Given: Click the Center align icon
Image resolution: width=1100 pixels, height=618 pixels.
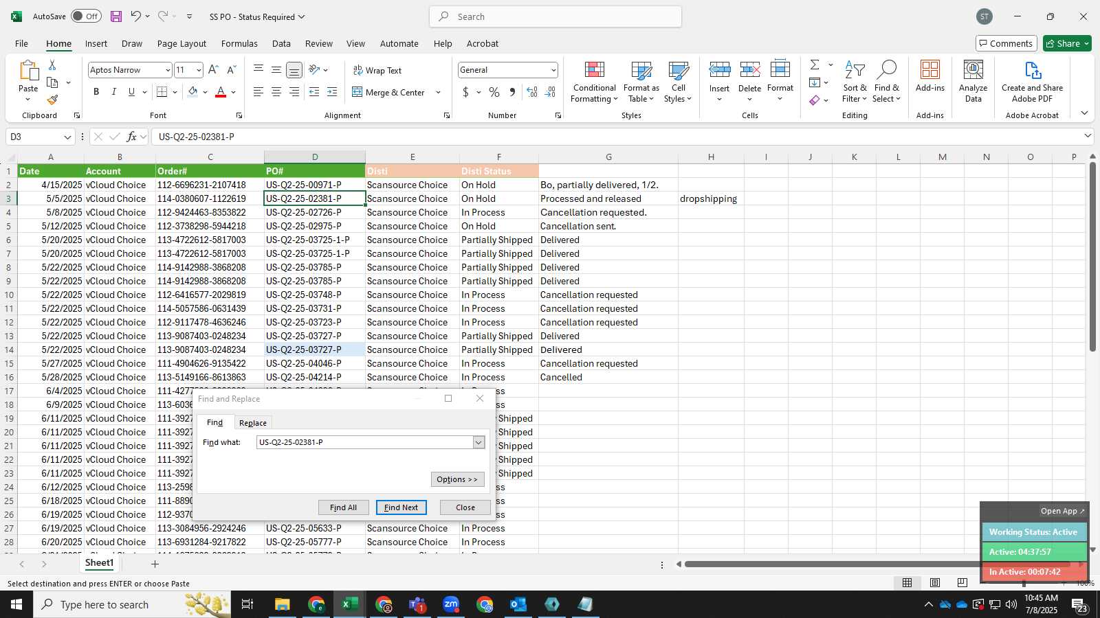Looking at the screenshot, I should [x=276, y=92].
